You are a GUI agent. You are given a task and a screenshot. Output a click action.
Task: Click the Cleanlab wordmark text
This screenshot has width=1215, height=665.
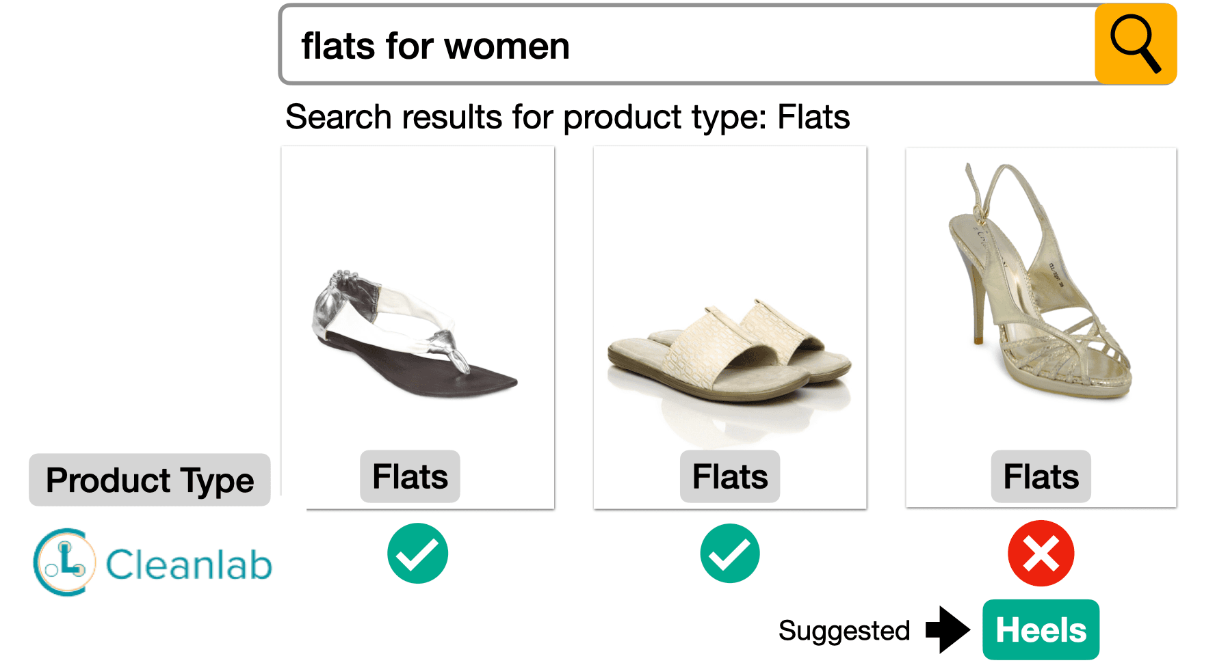189,565
